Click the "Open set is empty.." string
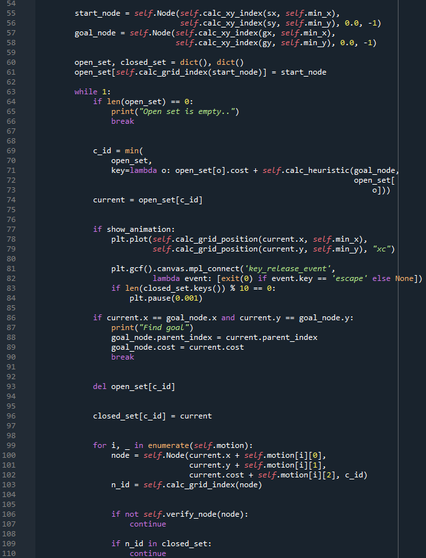The width and height of the screenshot is (426, 558). click(x=186, y=111)
